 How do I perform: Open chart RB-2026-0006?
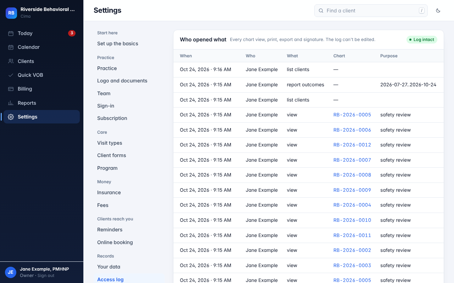pos(352,130)
